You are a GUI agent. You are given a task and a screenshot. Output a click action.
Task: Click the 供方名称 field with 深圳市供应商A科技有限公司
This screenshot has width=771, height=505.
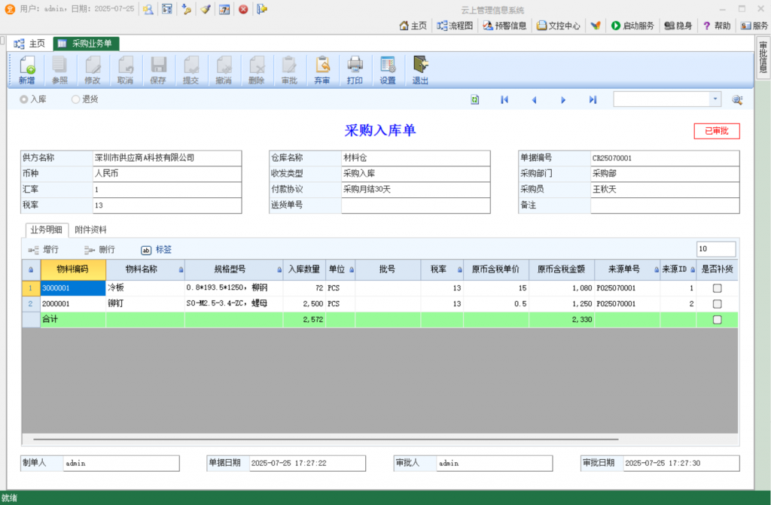[x=166, y=158]
